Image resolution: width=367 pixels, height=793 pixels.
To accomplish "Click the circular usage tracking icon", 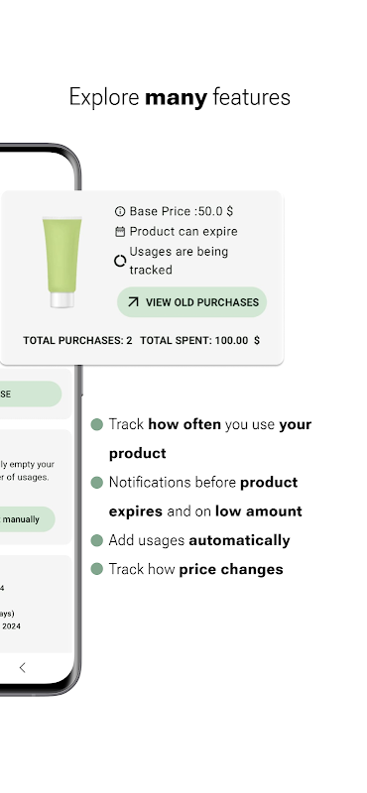I will pos(120,261).
